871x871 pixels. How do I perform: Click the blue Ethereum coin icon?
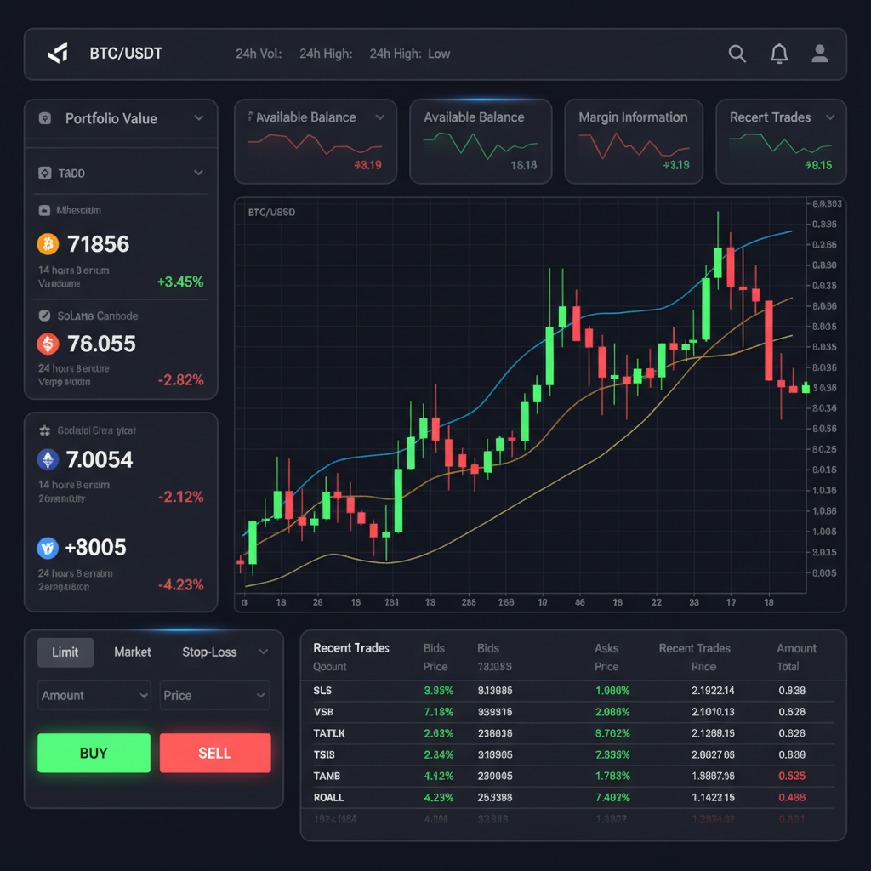pos(48,459)
